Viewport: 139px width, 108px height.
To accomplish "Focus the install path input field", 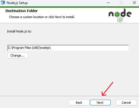I will (68, 48).
